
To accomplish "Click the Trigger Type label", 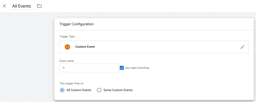I will tap(67, 36).
